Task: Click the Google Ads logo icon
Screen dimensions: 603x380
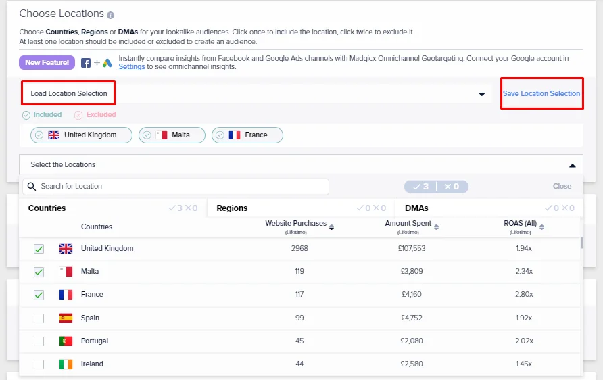Action: 107,63
